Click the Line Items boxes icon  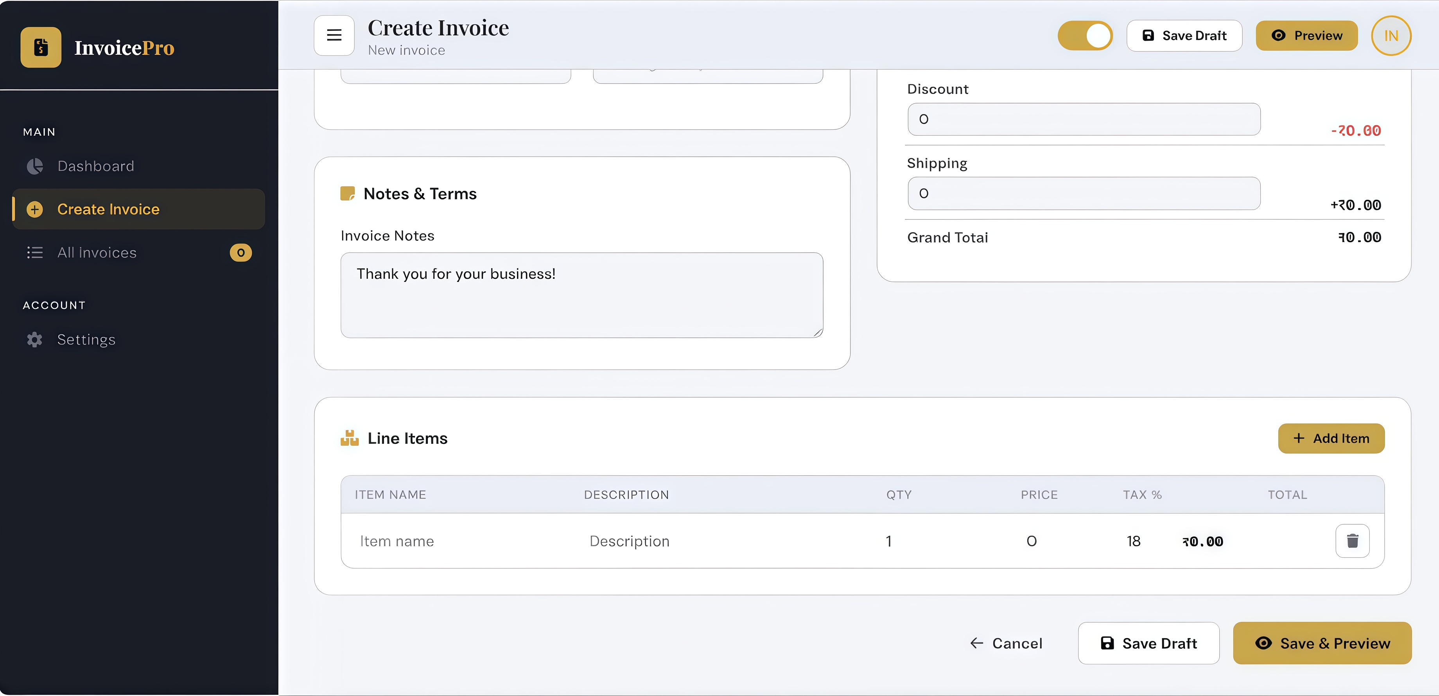tap(350, 438)
